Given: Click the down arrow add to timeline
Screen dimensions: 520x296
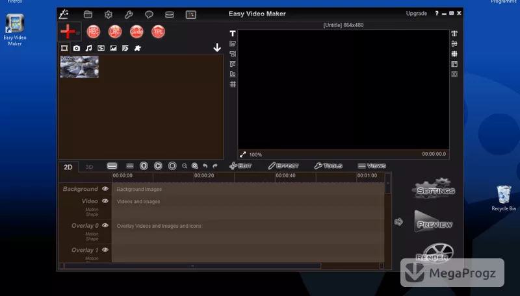Looking at the screenshot, I should pyautogui.click(x=217, y=47).
